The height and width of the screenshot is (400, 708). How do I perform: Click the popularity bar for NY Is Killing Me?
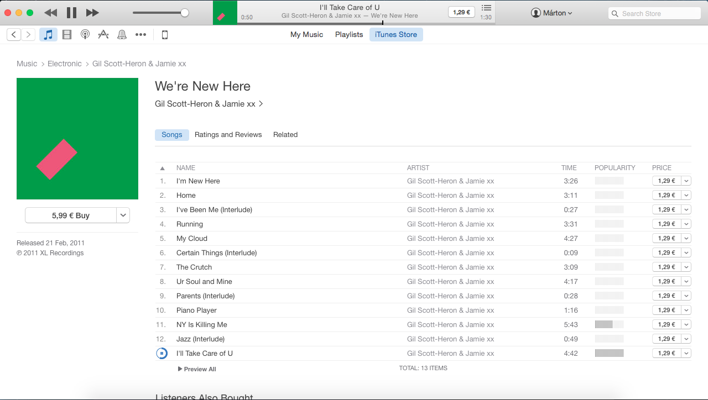tap(609, 324)
